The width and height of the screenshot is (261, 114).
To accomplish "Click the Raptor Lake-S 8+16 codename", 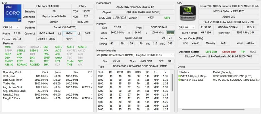I will coord(54,17).
